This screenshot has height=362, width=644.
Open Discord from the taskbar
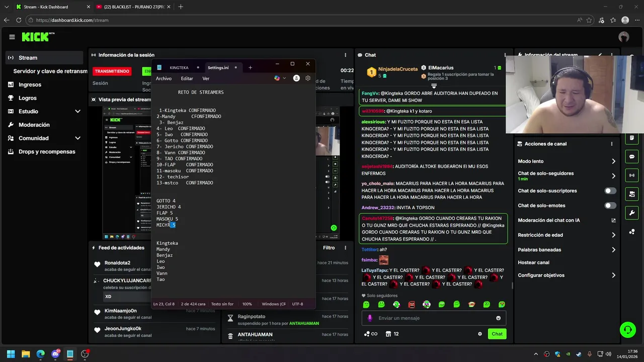click(x=55, y=354)
